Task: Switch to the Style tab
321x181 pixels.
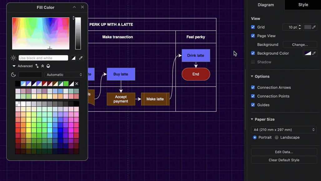Action: click(303, 5)
